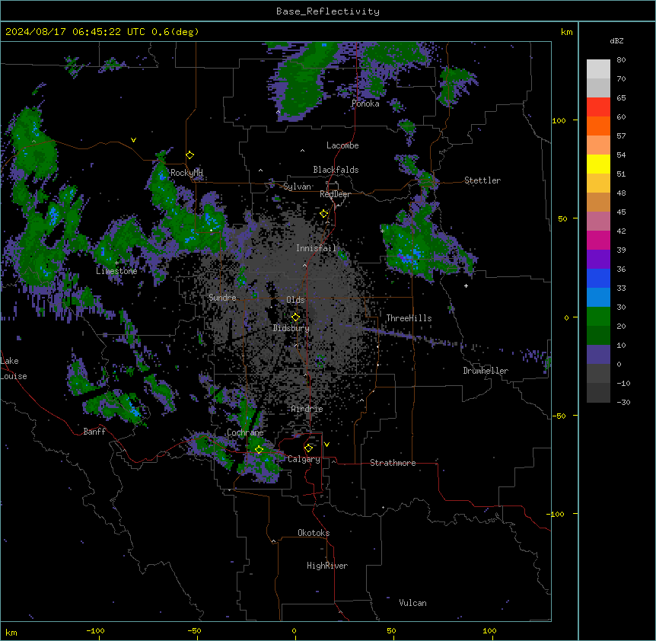This screenshot has height=641, width=656.
Task: Click the Limestone label
Action: 116,271
